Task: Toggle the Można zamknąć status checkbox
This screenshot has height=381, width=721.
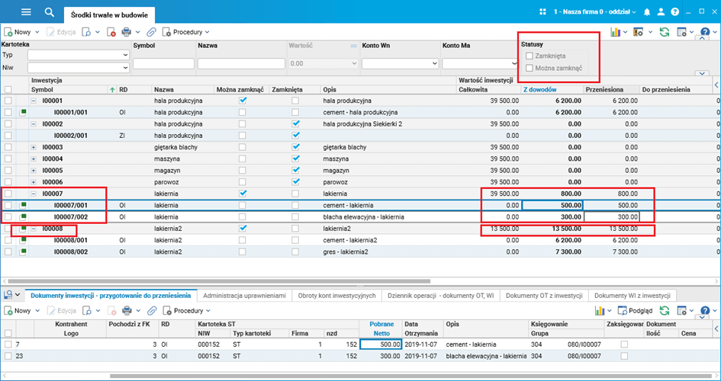Action: [529, 68]
